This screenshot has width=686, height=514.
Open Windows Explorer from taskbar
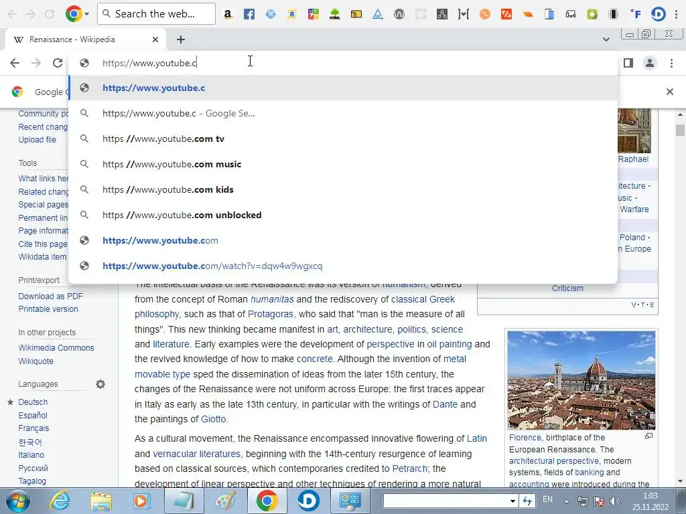(101, 501)
